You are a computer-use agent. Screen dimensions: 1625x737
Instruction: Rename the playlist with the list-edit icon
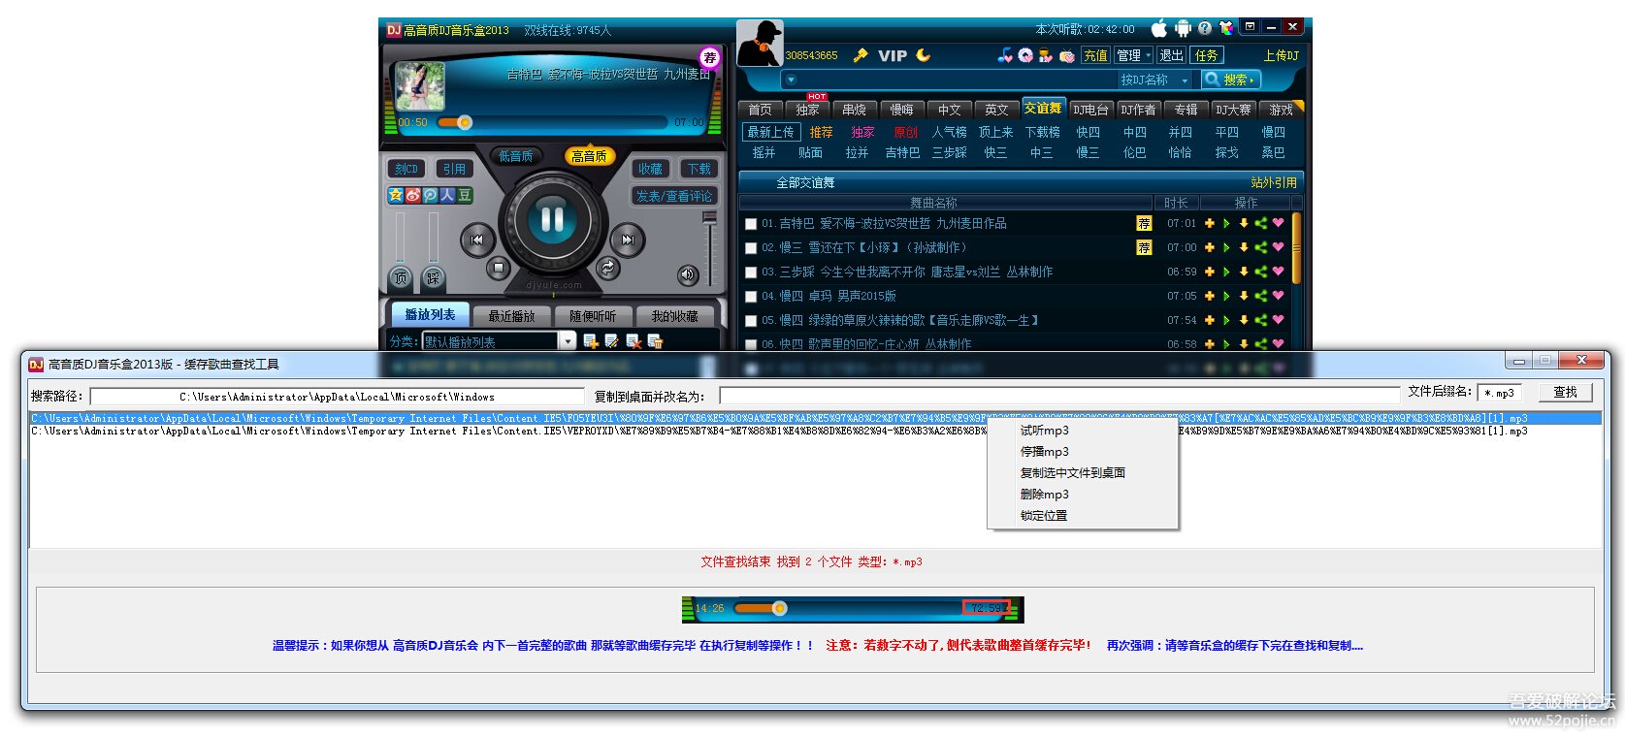(611, 340)
